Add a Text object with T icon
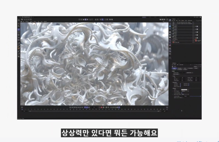This screenshot has height=142, width=219. pyautogui.click(x=170, y=29)
